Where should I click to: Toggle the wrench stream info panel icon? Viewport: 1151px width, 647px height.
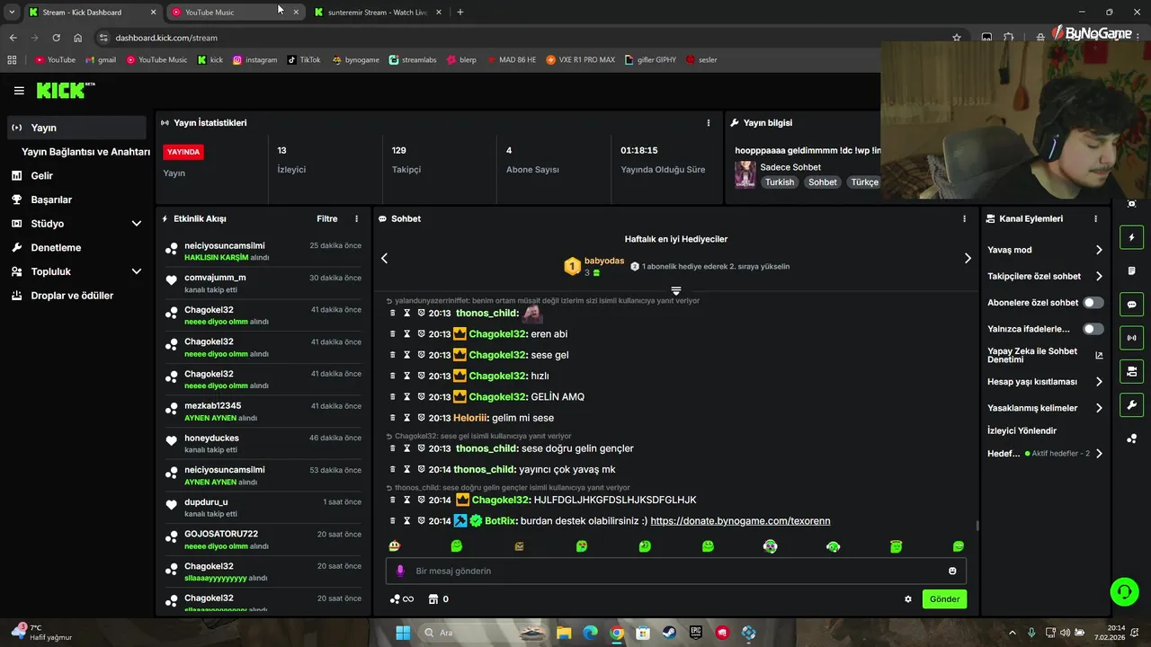[1131, 404]
